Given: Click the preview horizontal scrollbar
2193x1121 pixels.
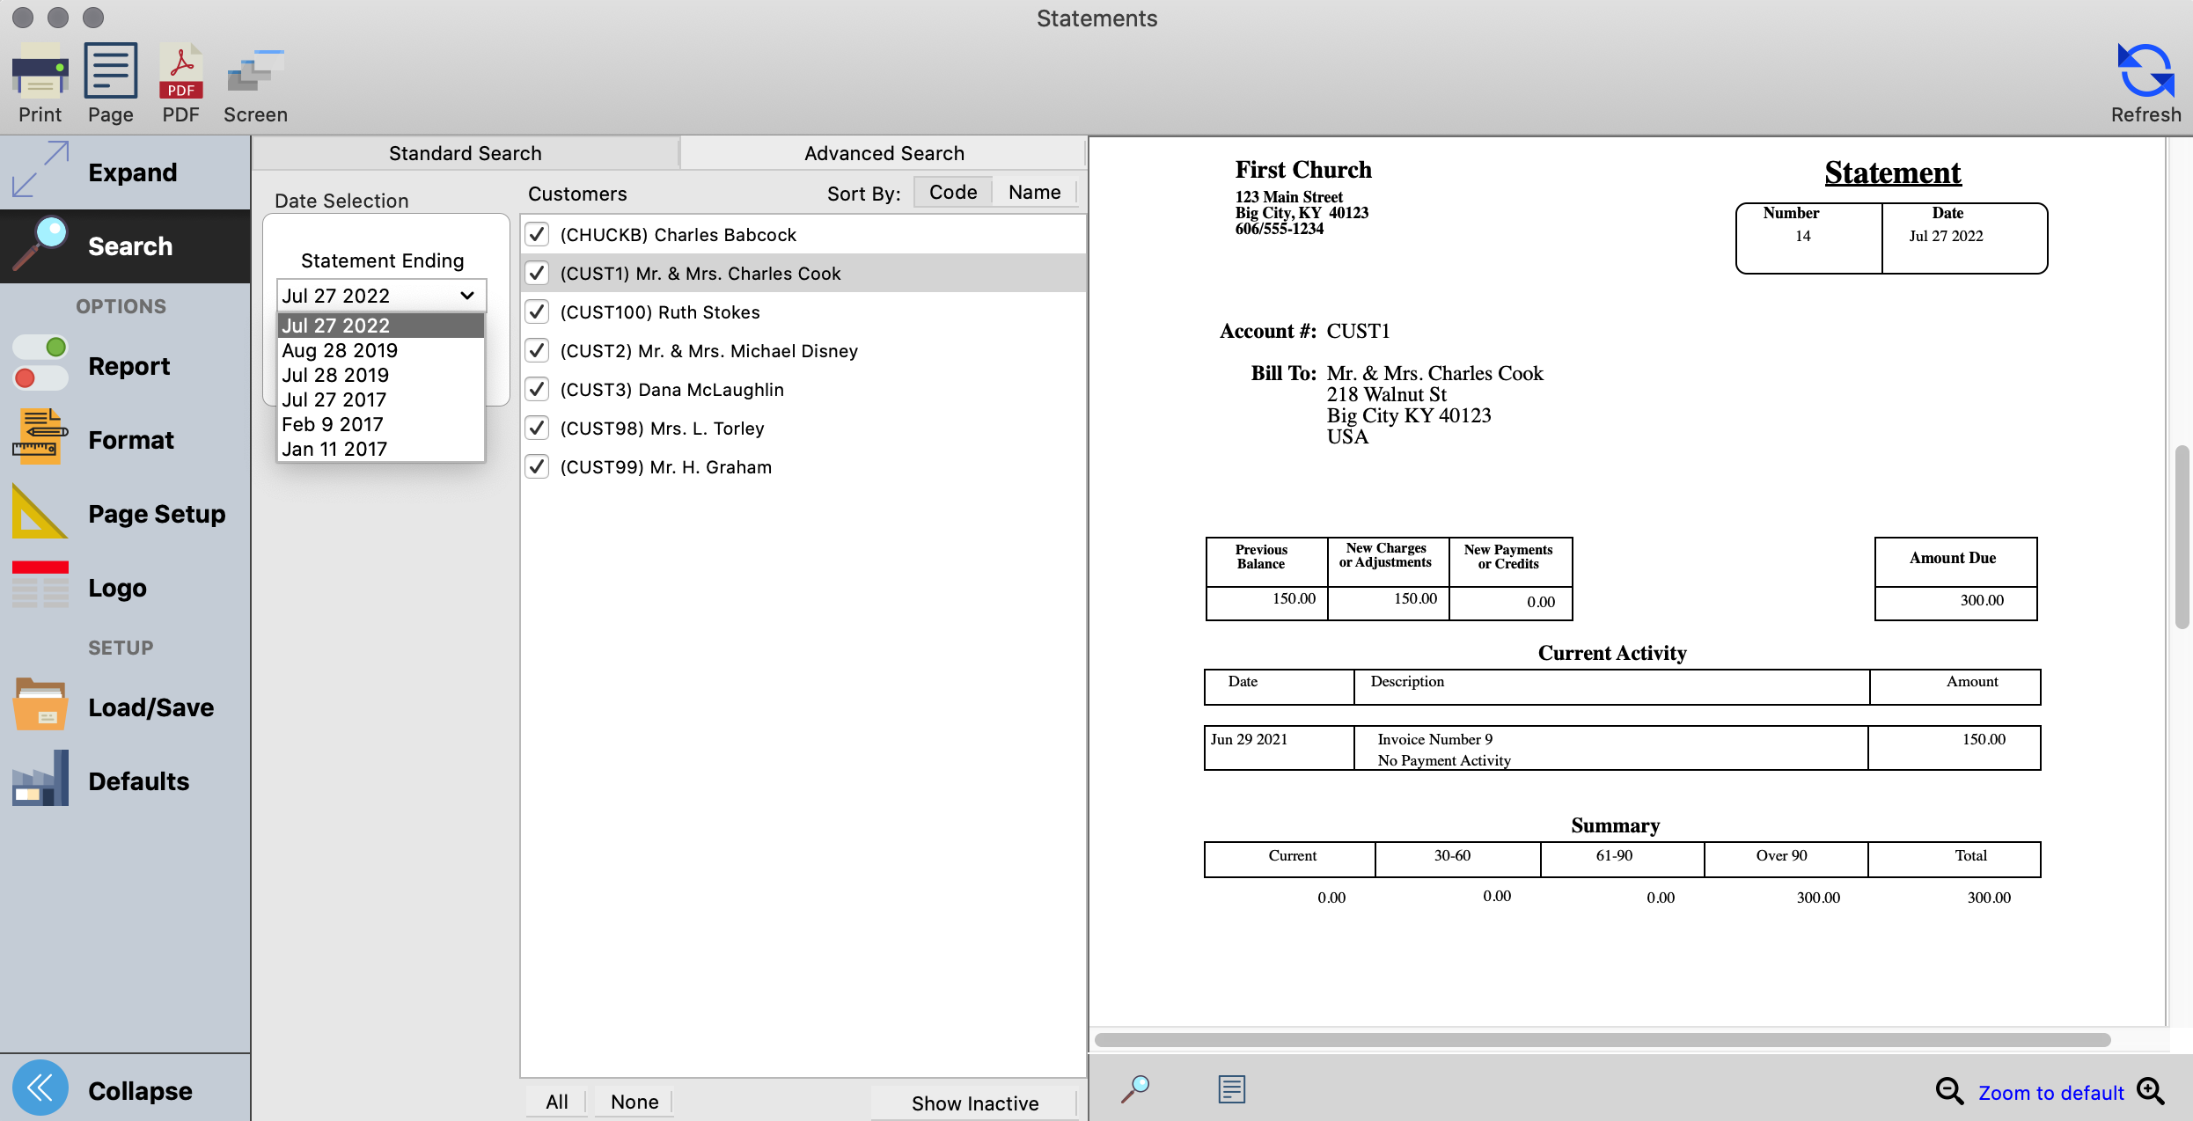Looking at the screenshot, I should [1602, 1039].
